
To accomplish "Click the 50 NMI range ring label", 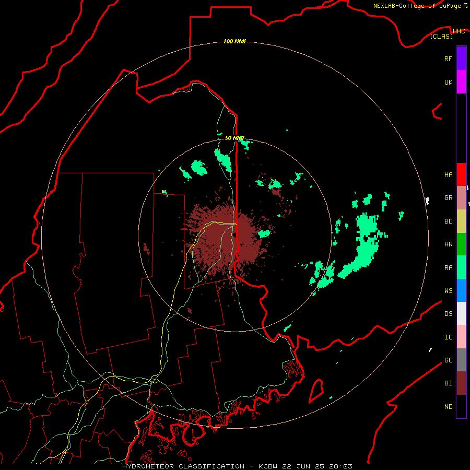I will click(x=234, y=138).
